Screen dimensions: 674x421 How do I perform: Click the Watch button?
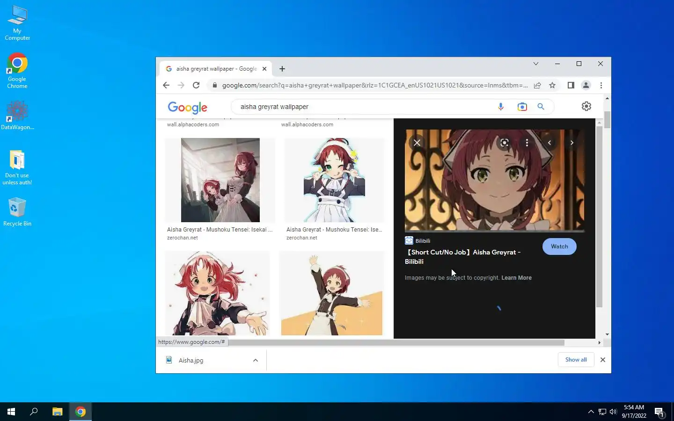click(559, 247)
